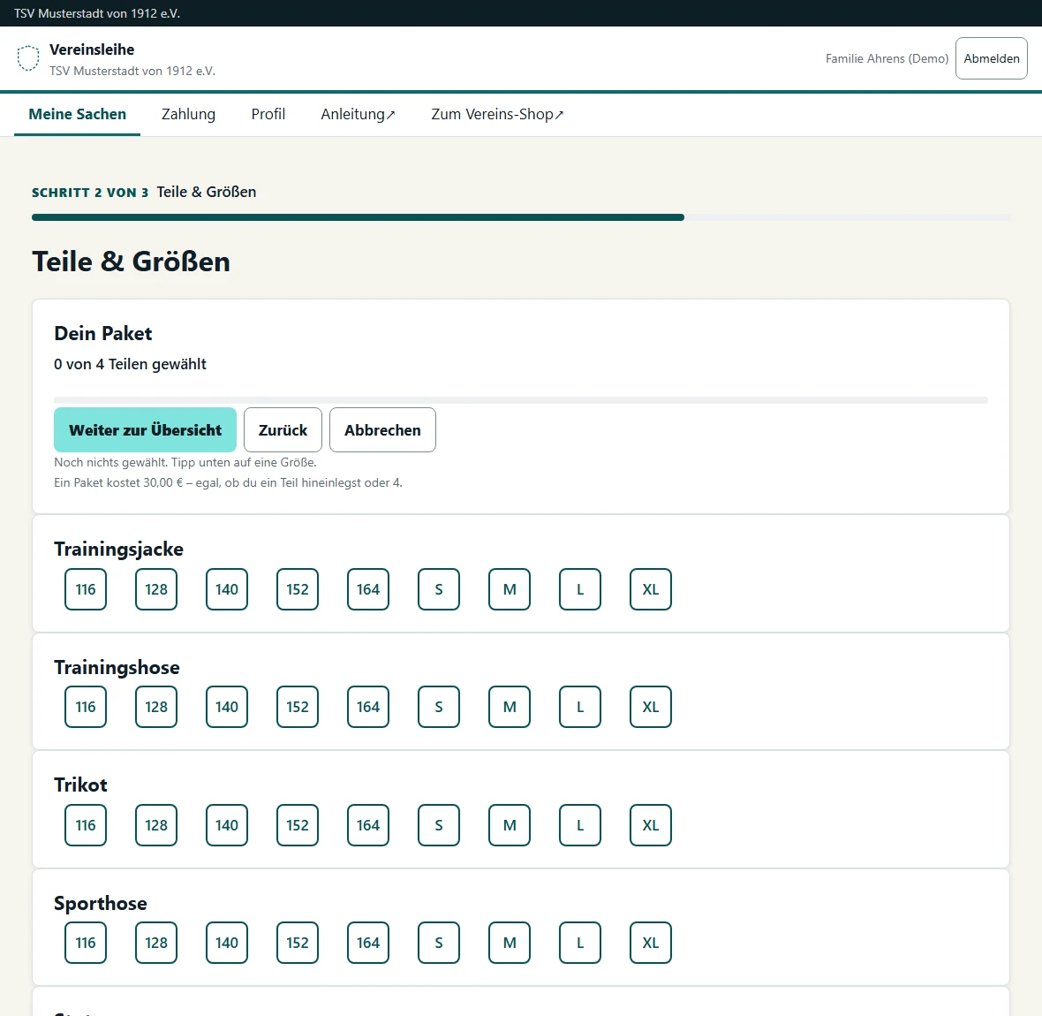Select size 116 for Trikot
The image size is (1042, 1016).
[x=86, y=825]
